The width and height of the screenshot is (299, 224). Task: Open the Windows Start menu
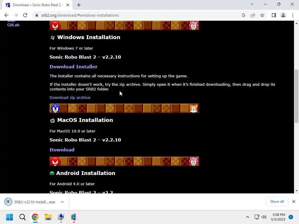pyautogui.click(x=9, y=217)
